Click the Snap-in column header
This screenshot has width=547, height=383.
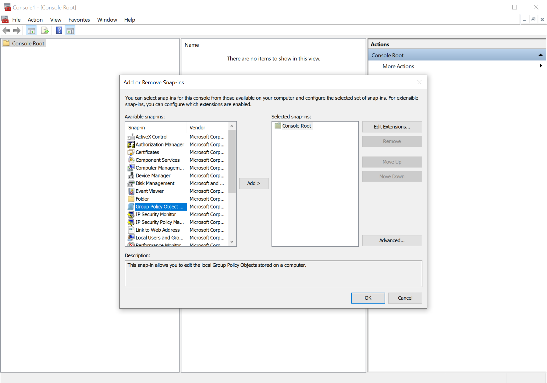click(x=156, y=128)
